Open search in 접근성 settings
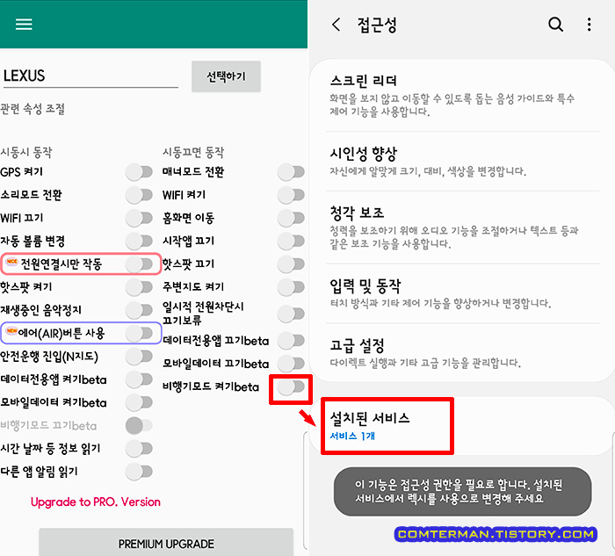The height and width of the screenshot is (556, 615). (x=555, y=25)
